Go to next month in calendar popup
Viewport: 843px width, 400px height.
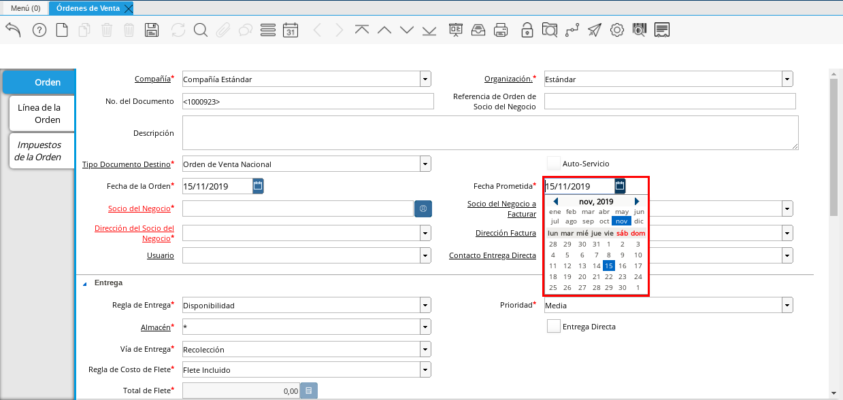point(637,202)
